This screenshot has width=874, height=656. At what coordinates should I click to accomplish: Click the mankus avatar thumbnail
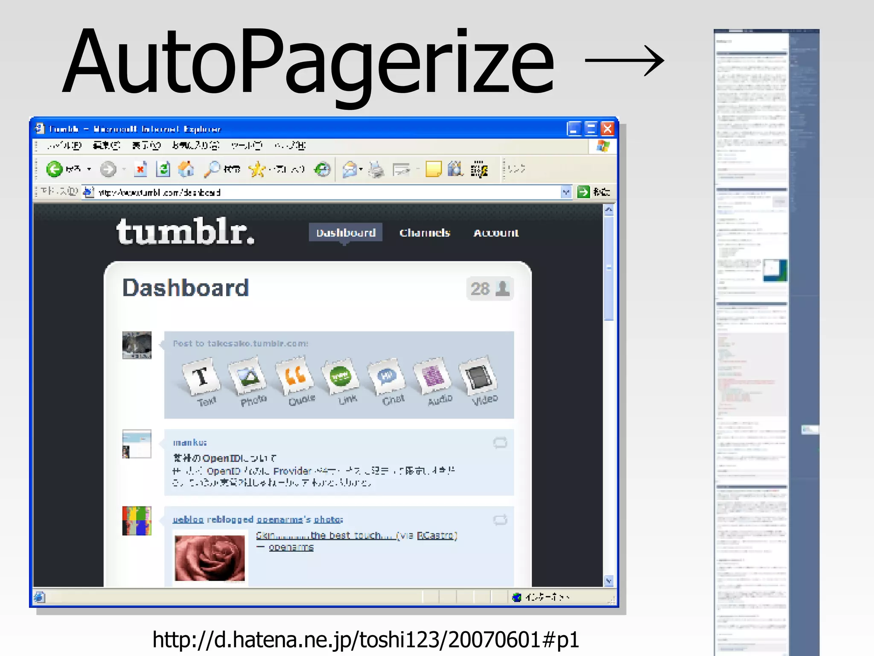tap(137, 444)
